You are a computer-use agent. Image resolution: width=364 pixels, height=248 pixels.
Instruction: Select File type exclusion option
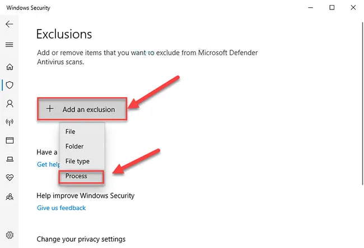point(77,161)
